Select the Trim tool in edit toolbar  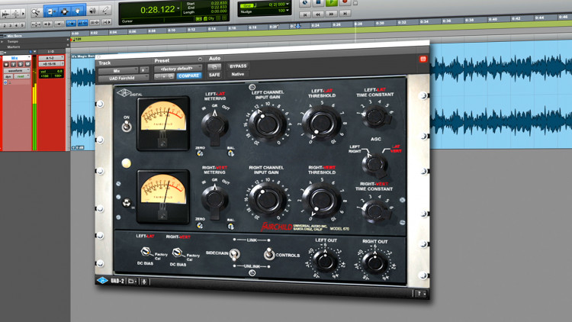50,11
